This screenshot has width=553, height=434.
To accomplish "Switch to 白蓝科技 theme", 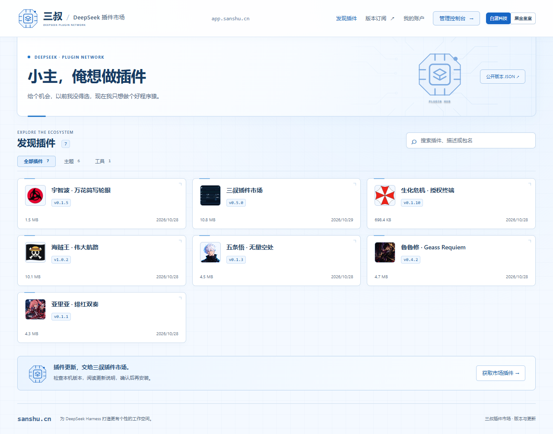I will [498, 19].
